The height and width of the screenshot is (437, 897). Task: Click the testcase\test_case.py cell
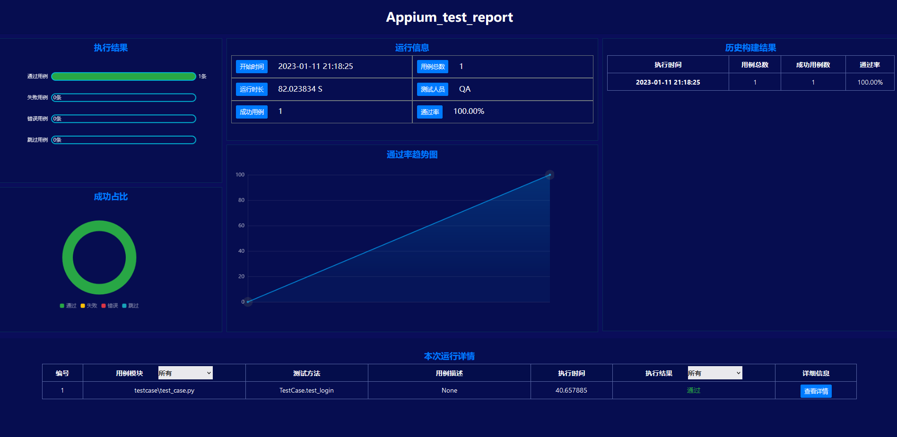[164, 390]
